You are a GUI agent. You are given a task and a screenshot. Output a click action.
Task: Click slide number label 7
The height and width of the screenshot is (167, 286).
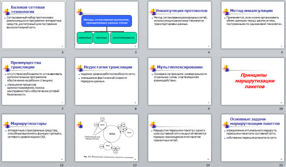coord(63,109)
